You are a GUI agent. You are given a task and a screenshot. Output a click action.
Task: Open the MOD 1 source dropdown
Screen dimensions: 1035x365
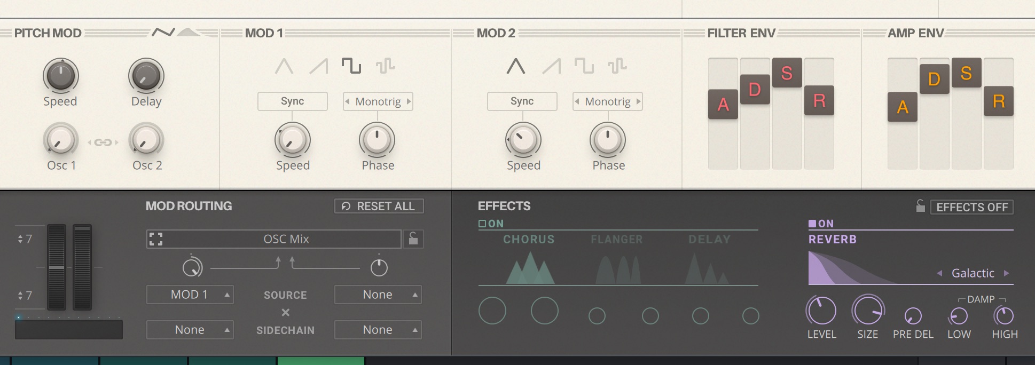pos(190,295)
